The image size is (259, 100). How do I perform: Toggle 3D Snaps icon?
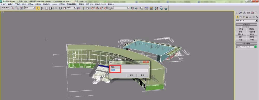[93, 8]
